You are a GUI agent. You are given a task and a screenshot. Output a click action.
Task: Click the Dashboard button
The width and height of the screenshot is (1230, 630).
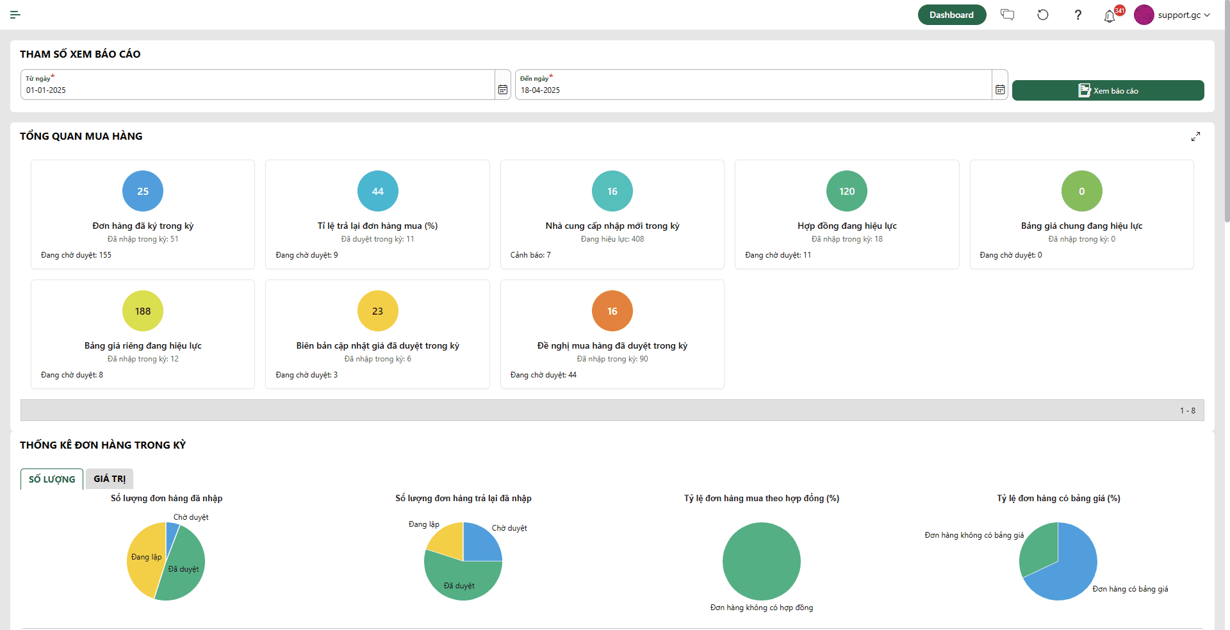pos(951,15)
